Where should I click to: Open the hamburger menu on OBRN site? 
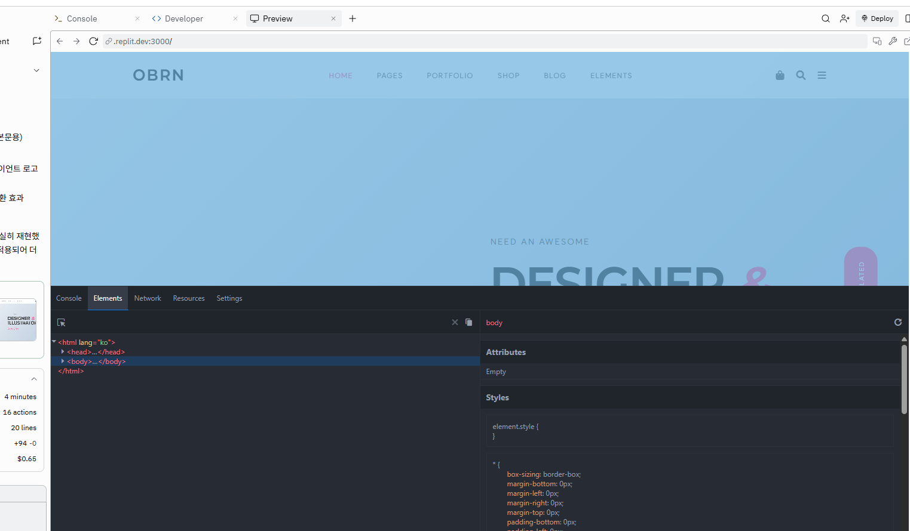[822, 75]
